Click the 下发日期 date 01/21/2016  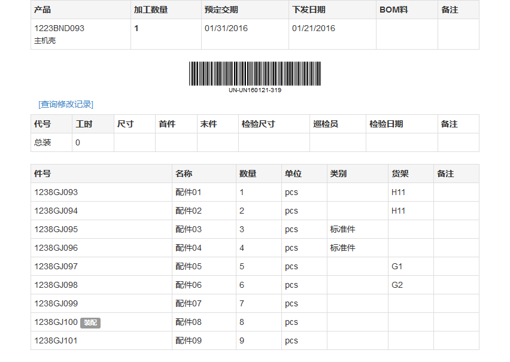tap(313, 28)
